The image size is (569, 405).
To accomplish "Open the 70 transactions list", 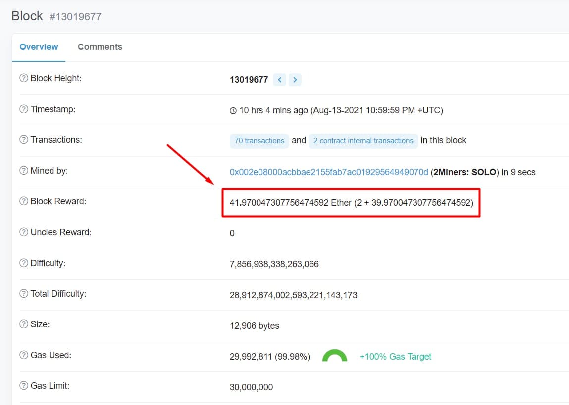I will point(259,141).
